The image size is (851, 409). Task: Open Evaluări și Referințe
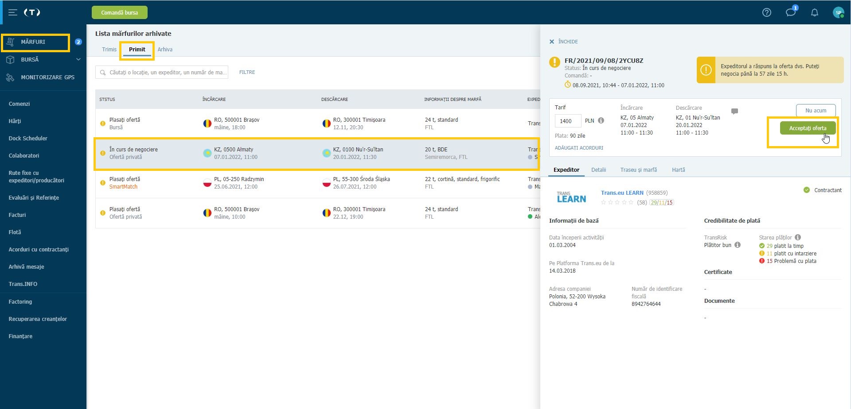(34, 198)
